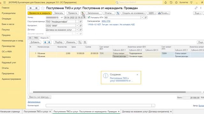This screenshot has width=204, height=114.
Task: Open the table toolbar Еще menu
Action: click(x=201, y=42)
